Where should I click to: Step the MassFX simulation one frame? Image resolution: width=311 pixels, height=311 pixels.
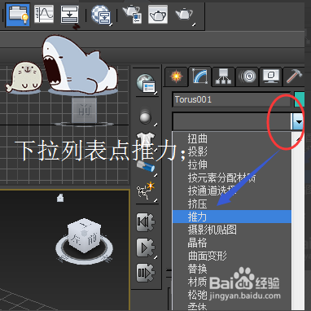pyautogui.click(x=146, y=273)
